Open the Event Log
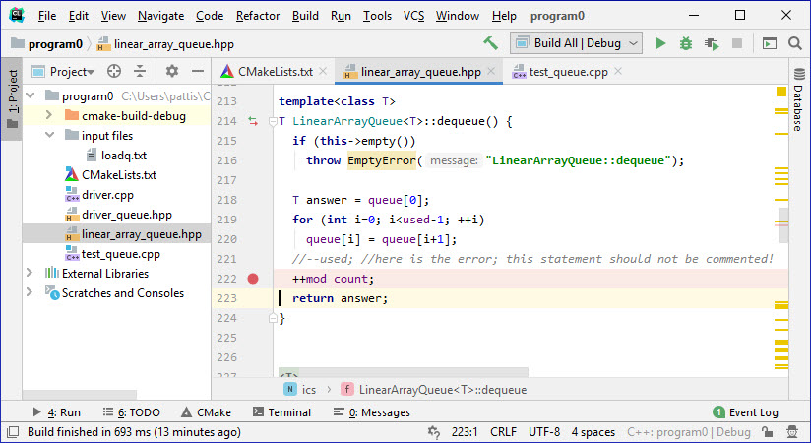 [745, 412]
